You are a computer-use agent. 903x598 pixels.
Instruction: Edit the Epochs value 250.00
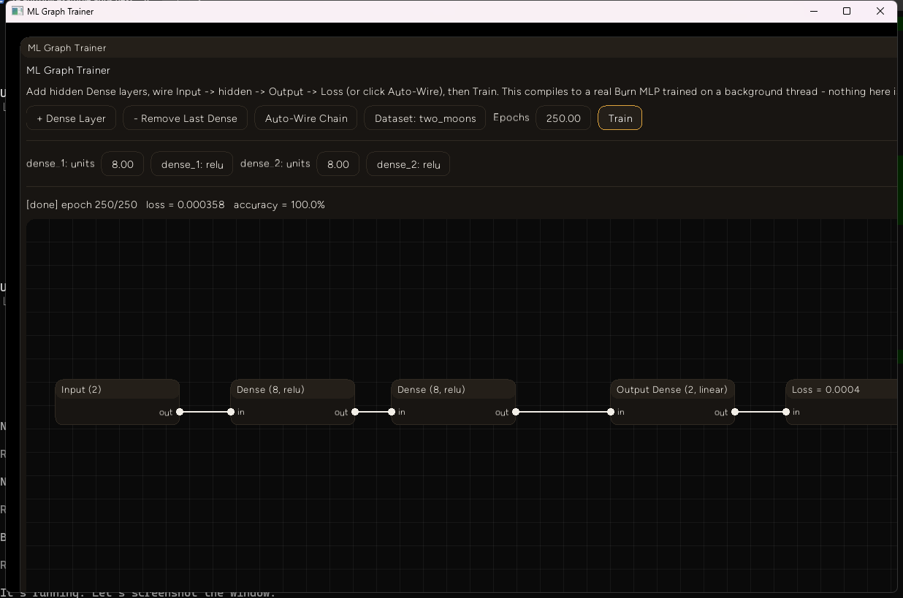click(x=563, y=118)
